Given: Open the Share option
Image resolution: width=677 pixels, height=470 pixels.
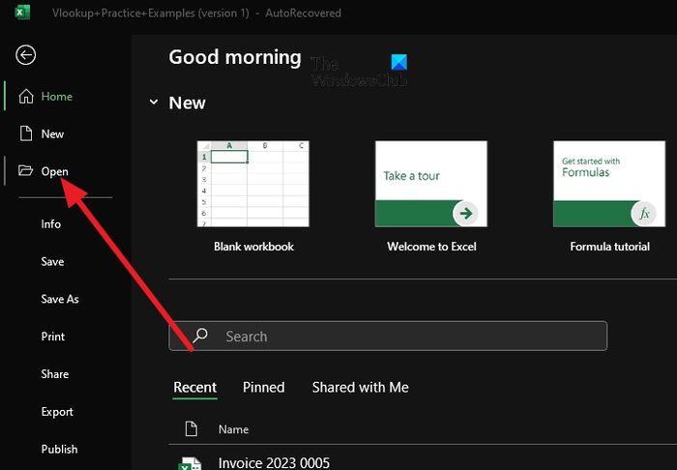Looking at the screenshot, I should pos(54,374).
